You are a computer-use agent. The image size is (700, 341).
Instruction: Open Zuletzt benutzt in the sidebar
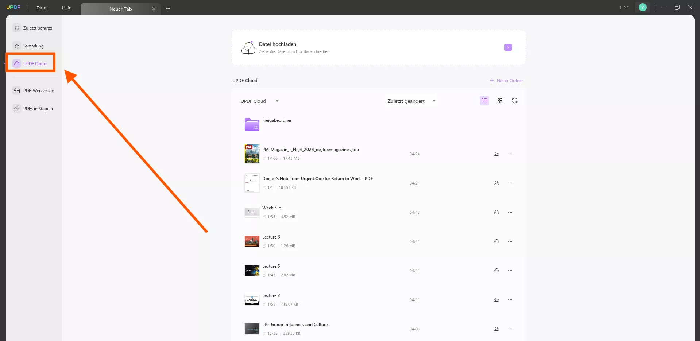(33, 28)
